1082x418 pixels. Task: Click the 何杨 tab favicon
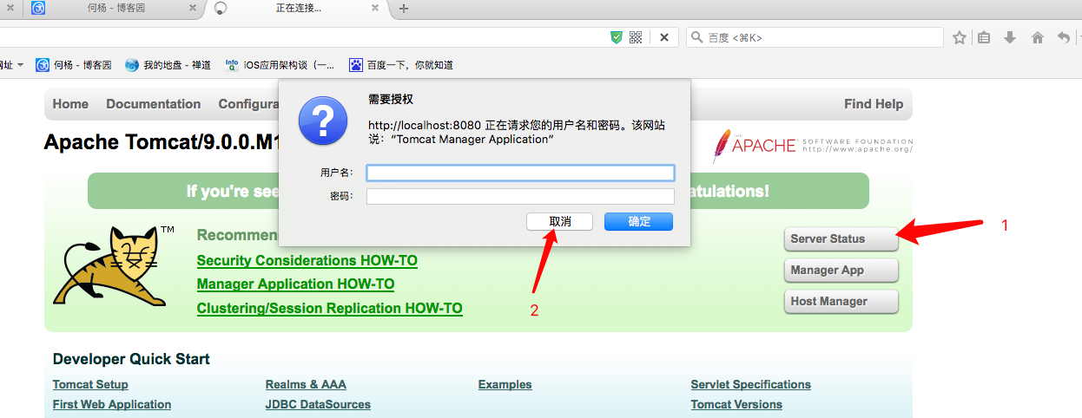point(38,9)
